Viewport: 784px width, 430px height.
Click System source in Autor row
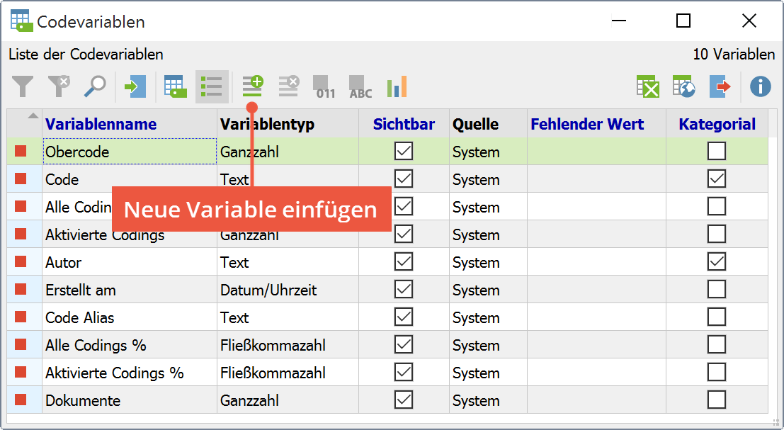(x=476, y=263)
